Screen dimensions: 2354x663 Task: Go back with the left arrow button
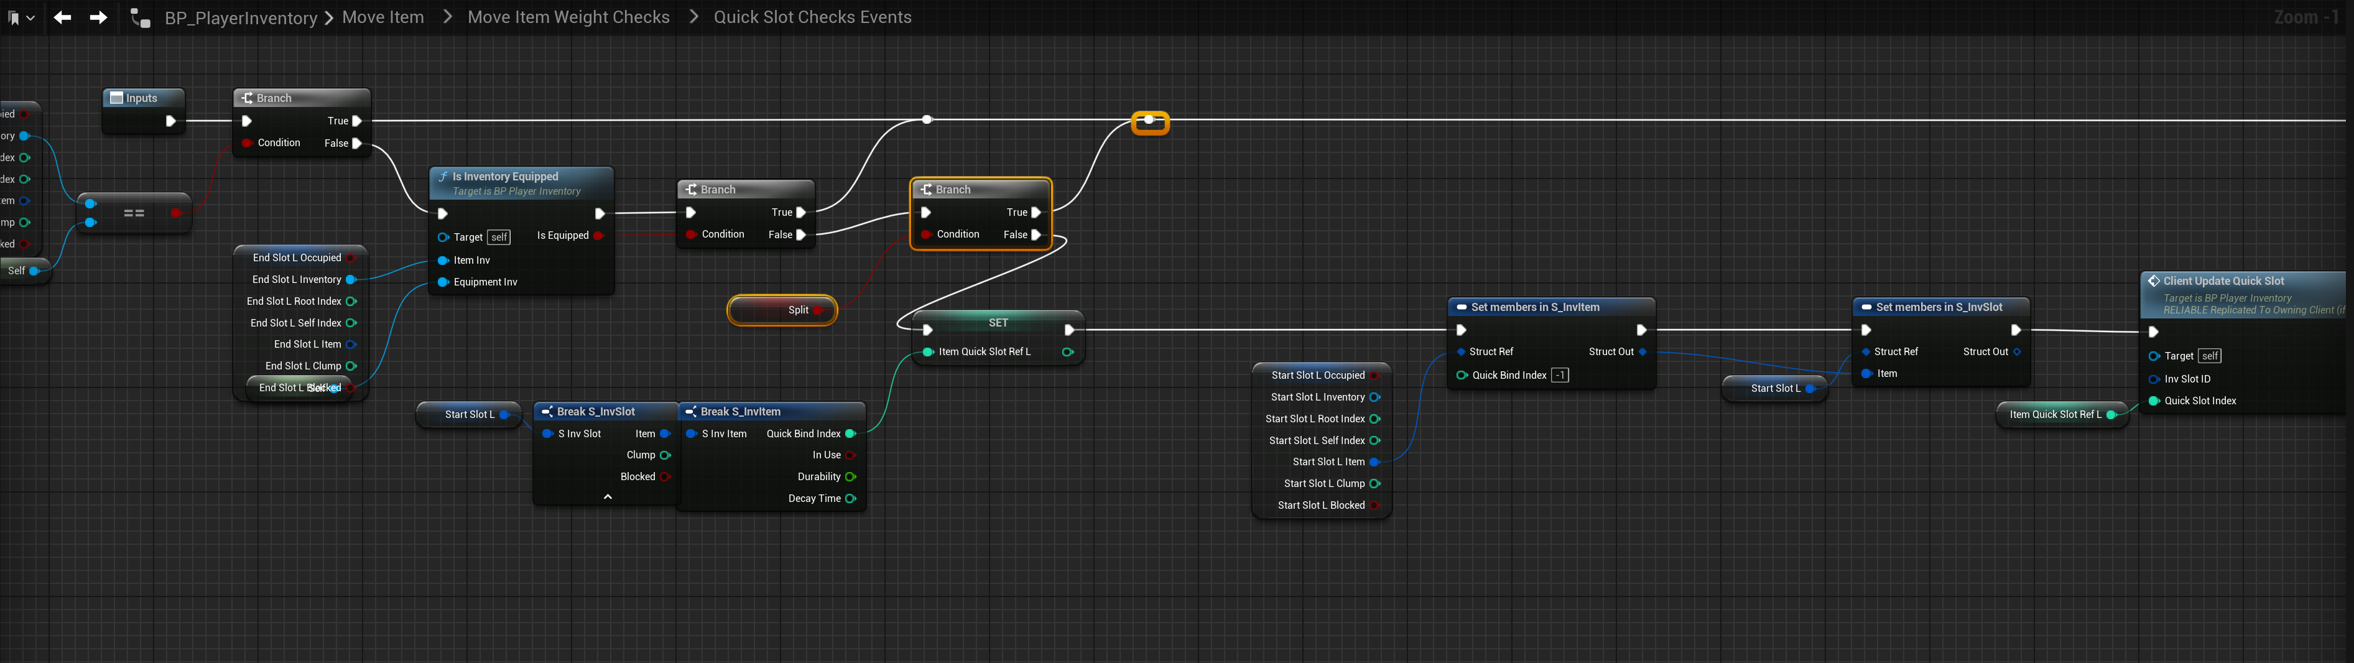pos(62,17)
